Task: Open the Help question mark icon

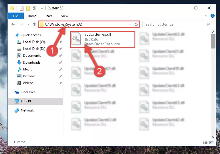Action: pyautogui.click(x=213, y=16)
